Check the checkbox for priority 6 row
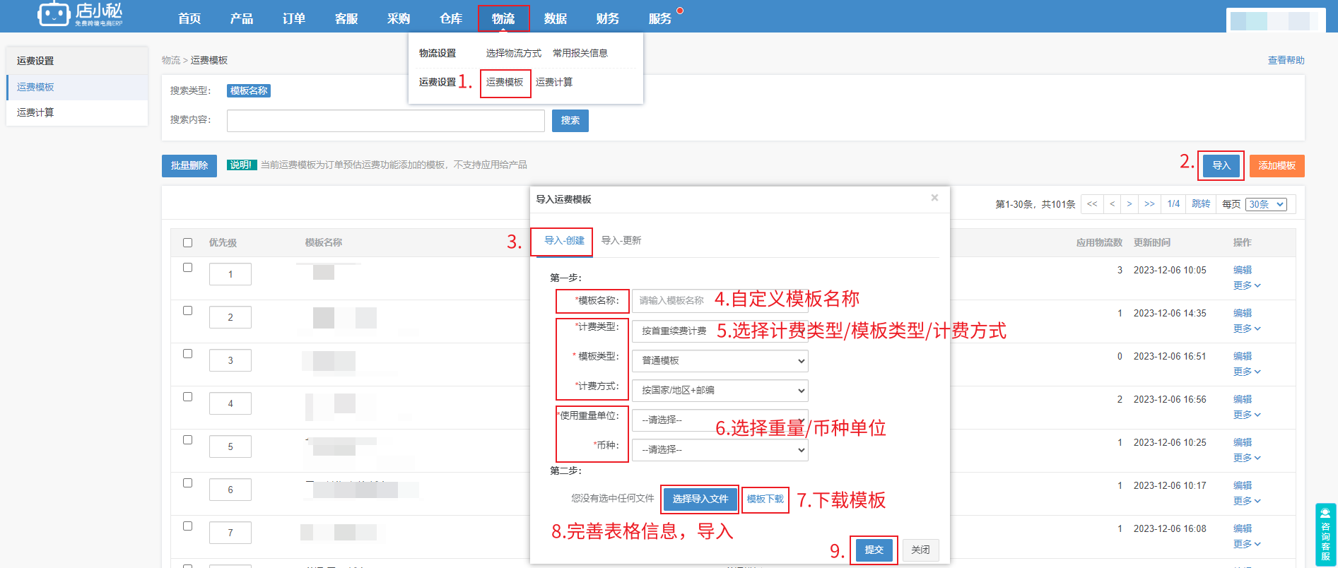This screenshot has height=568, width=1338. (187, 483)
